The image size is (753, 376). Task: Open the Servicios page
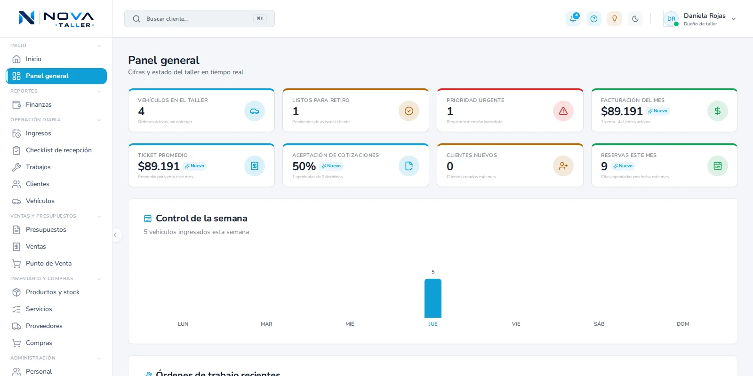[x=56, y=309]
